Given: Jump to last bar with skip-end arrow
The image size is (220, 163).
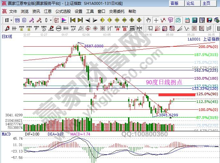Looking at the screenshot, I should [80, 20].
